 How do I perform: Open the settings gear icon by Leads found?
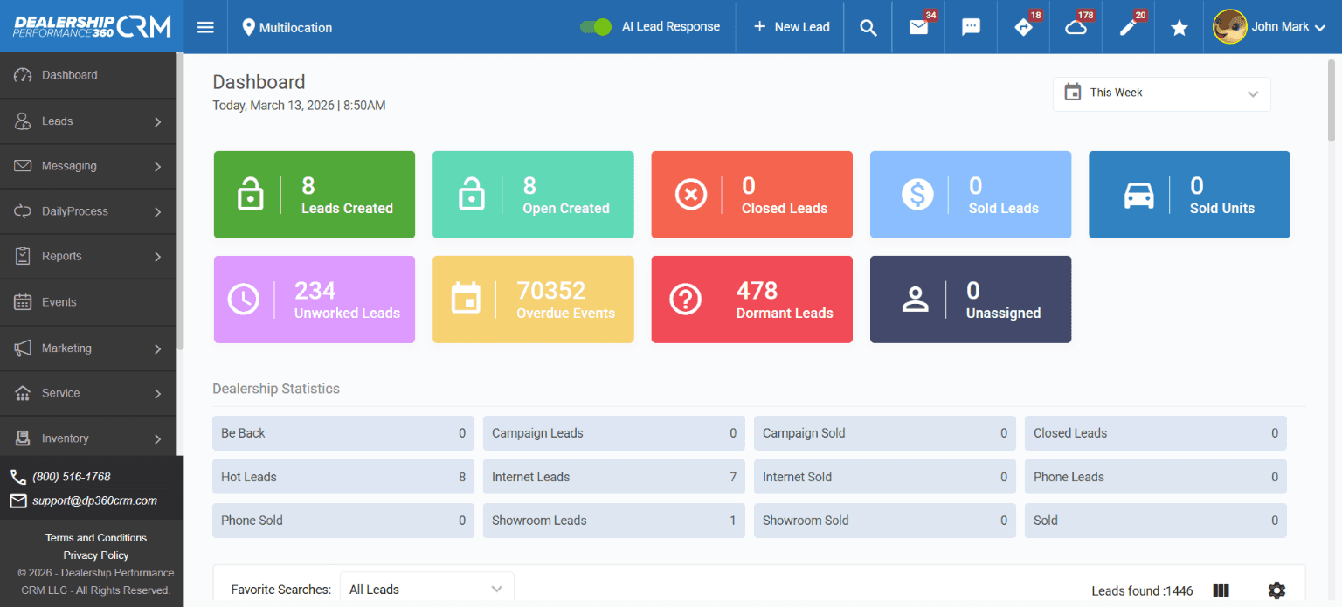coord(1276,590)
